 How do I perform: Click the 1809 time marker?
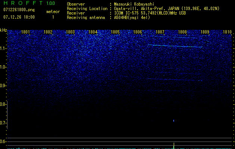click(x=205, y=32)
